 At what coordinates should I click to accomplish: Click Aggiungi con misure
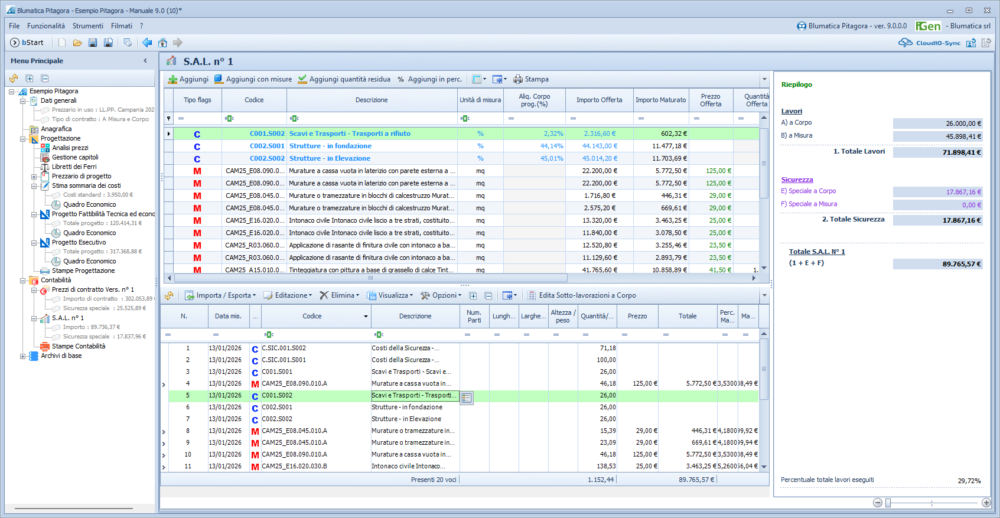click(x=253, y=79)
